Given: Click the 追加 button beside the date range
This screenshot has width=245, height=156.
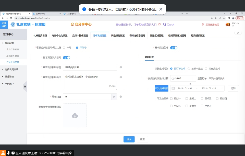Looking at the screenshot, I should click(233, 88).
